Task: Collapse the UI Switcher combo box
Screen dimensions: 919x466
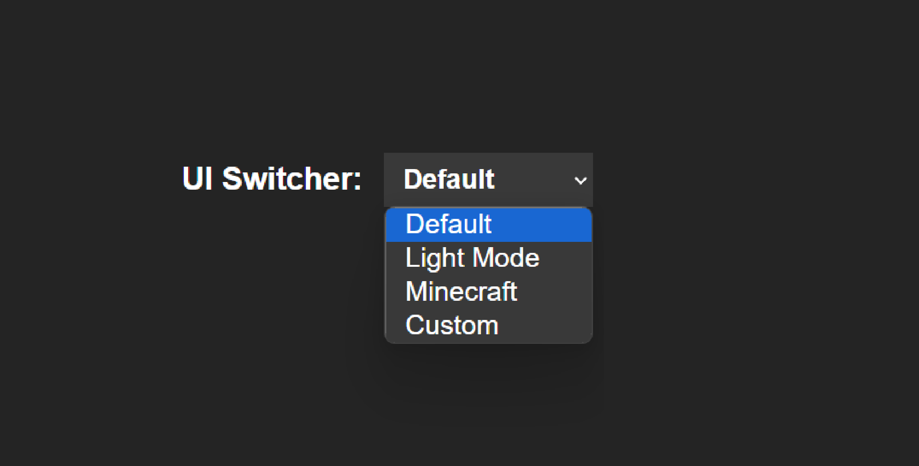Action: [x=488, y=180]
